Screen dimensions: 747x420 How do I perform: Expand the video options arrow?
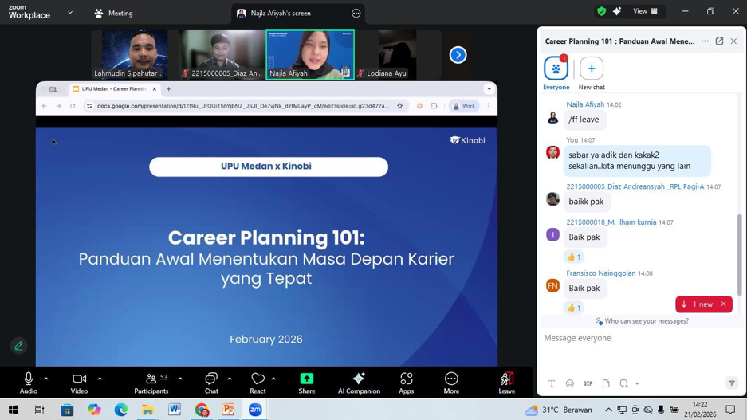pyautogui.click(x=100, y=379)
